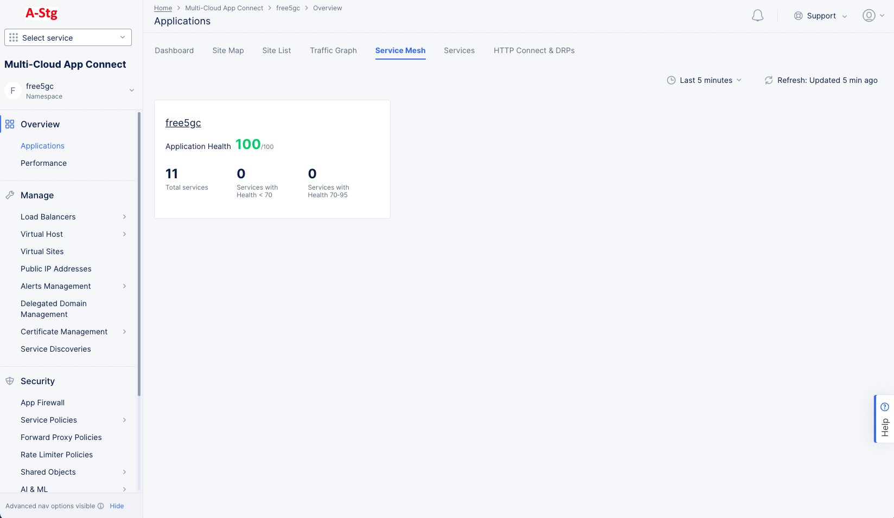Screen dimensions: 894x518
Task: Click the info icon beside advanced nav options
Action: (x=100, y=506)
